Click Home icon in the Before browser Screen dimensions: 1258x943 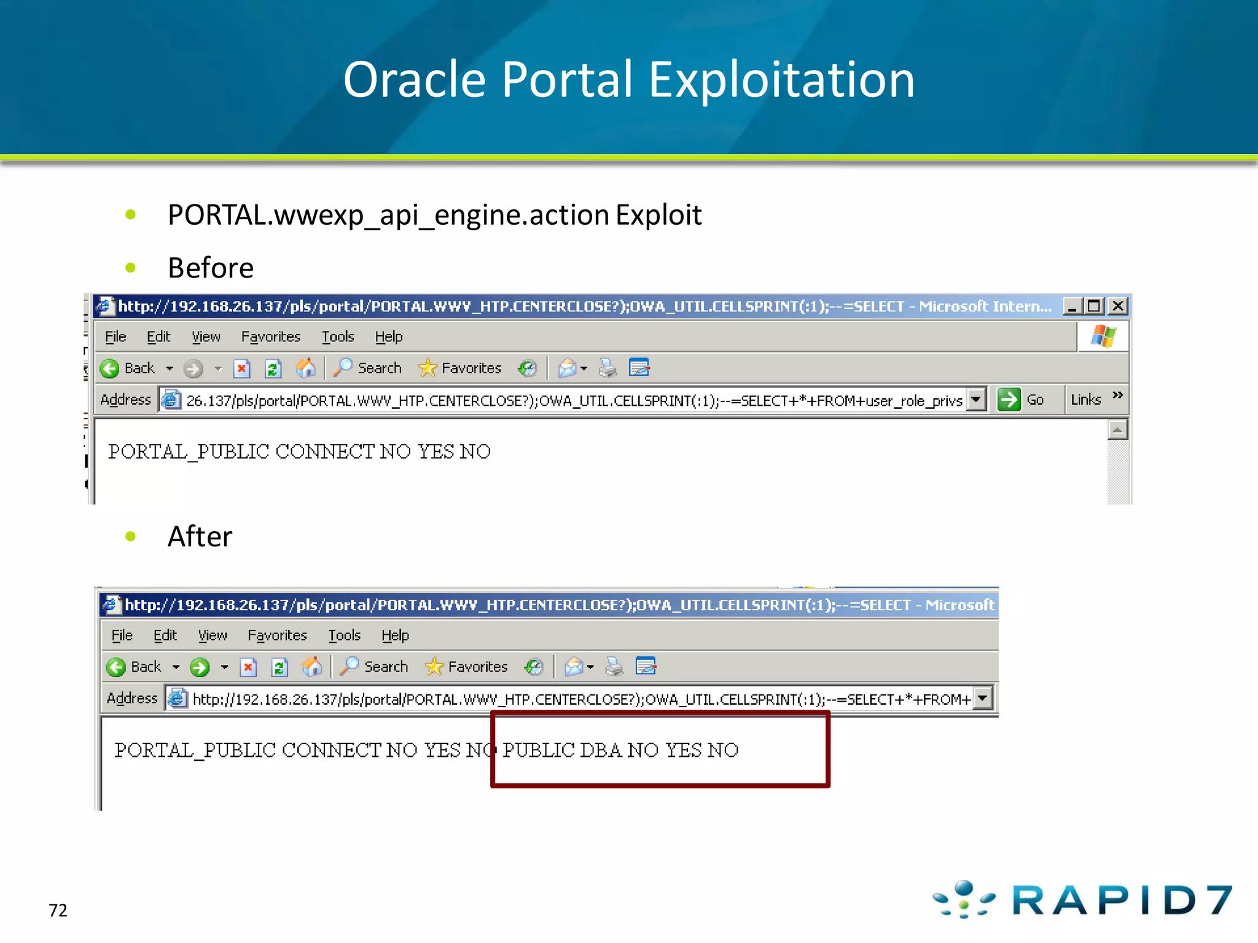tap(305, 368)
